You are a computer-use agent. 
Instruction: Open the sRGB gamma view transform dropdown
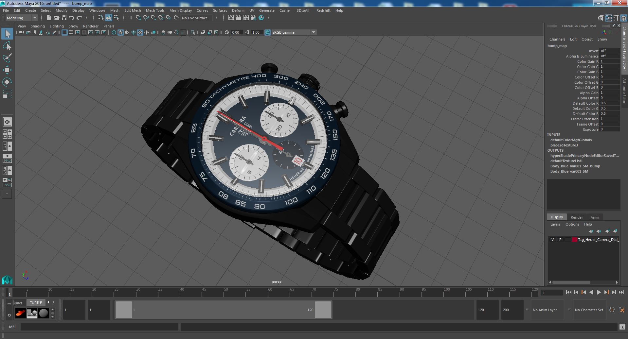[x=294, y=32]
